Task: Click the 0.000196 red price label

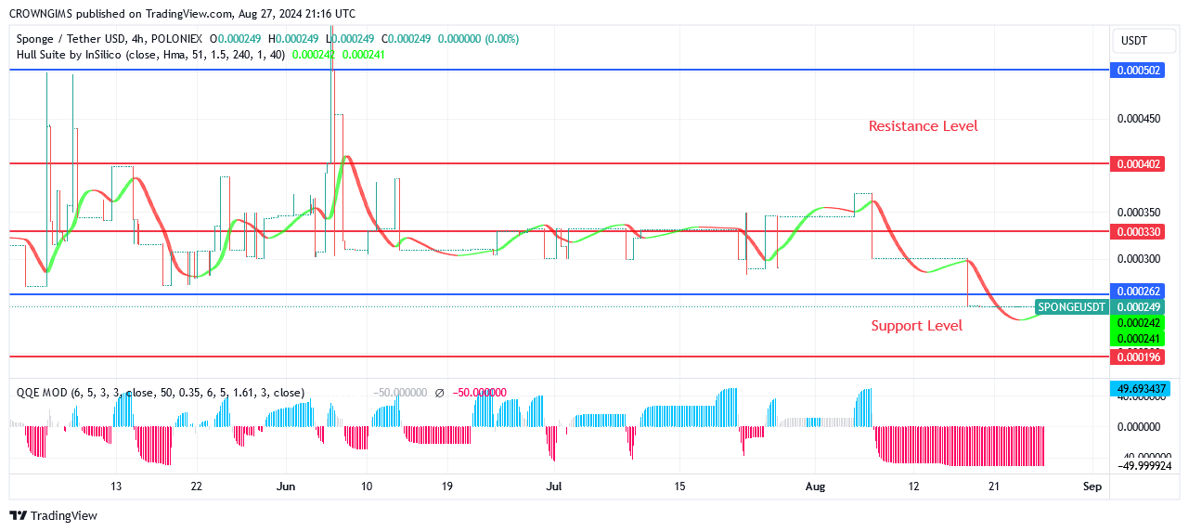Action: coord(1139,357)
